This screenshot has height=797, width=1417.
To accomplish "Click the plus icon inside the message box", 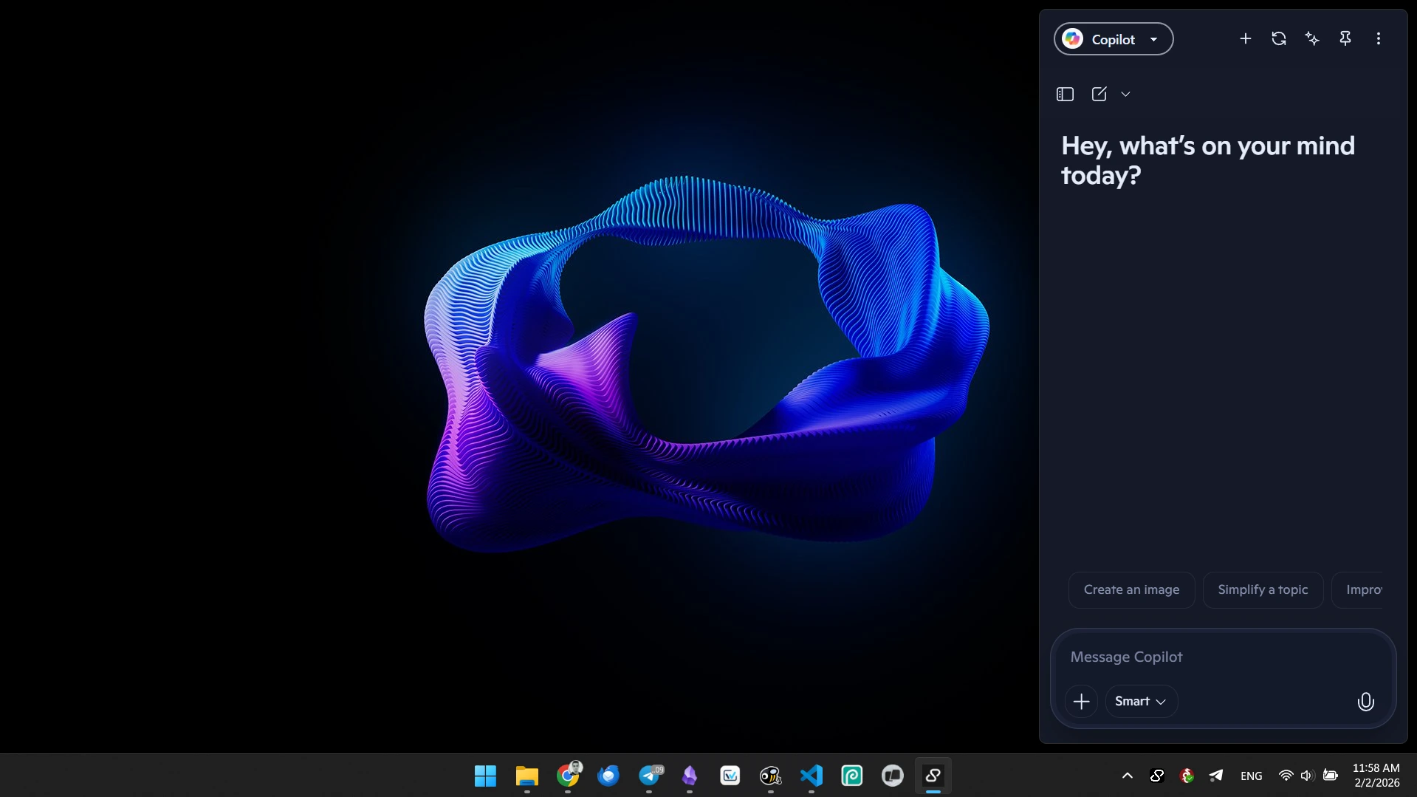I will point(1081,701).
